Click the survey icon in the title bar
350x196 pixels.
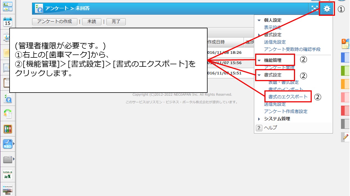pyautogui.click(x=39, y=9)
